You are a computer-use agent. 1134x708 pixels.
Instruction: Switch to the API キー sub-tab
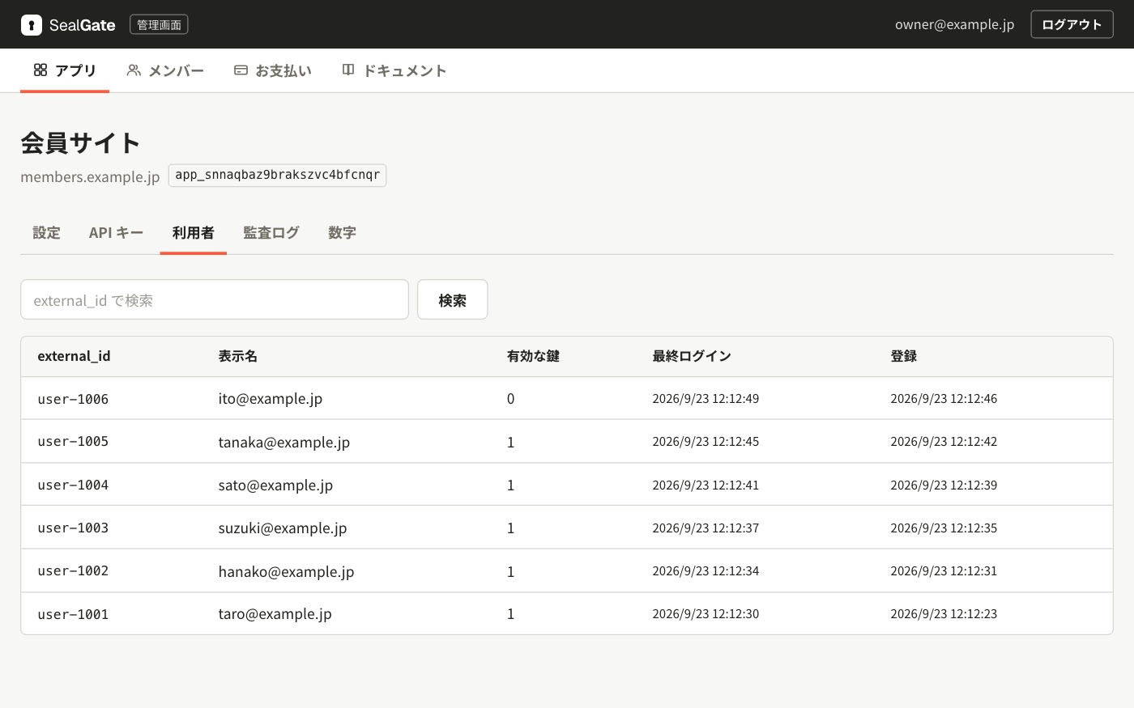[116, 233]
